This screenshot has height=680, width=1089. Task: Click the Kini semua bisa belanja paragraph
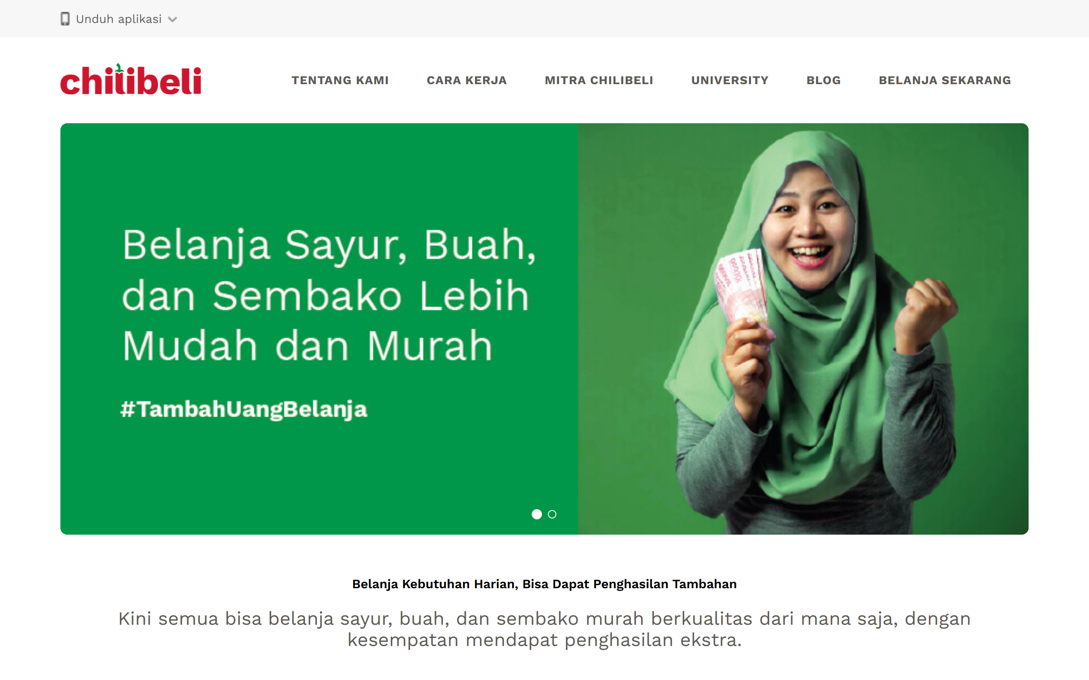click(x=544, y=629)
